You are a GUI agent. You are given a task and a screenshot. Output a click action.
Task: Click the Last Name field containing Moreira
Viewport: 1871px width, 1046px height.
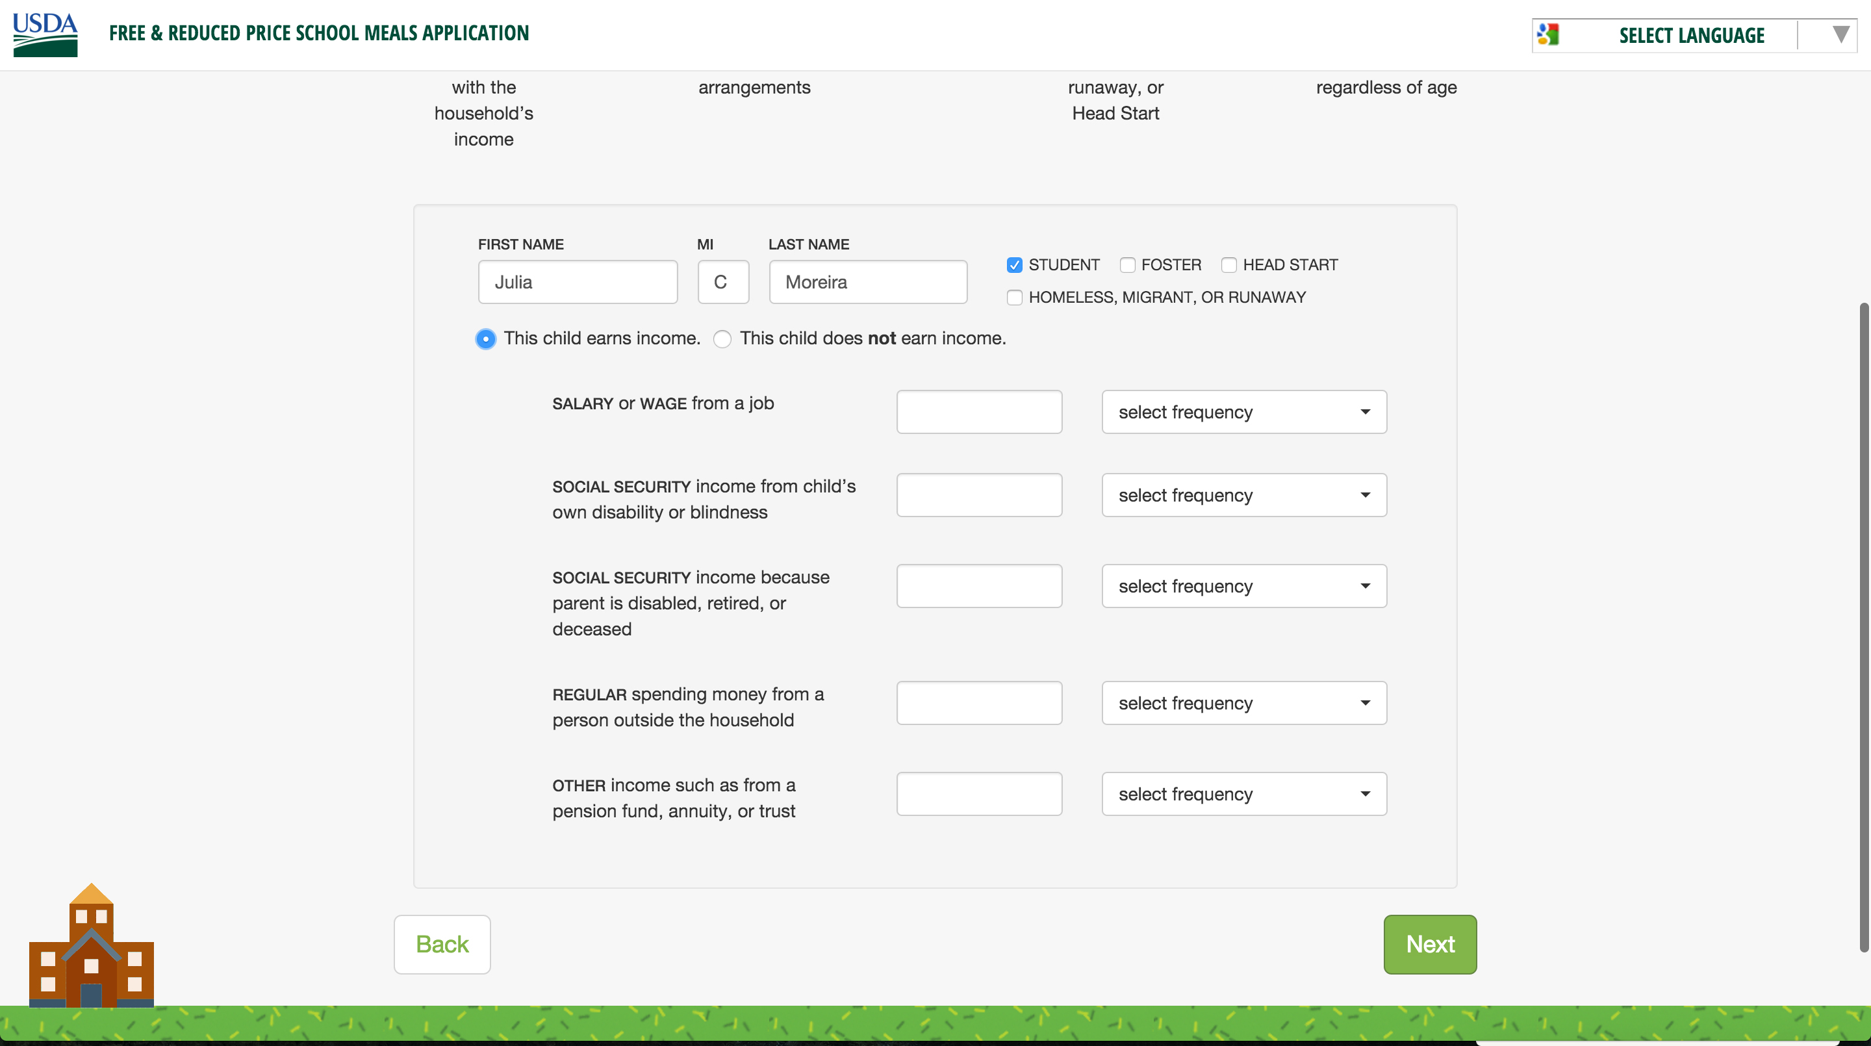(x=867, y=282)
